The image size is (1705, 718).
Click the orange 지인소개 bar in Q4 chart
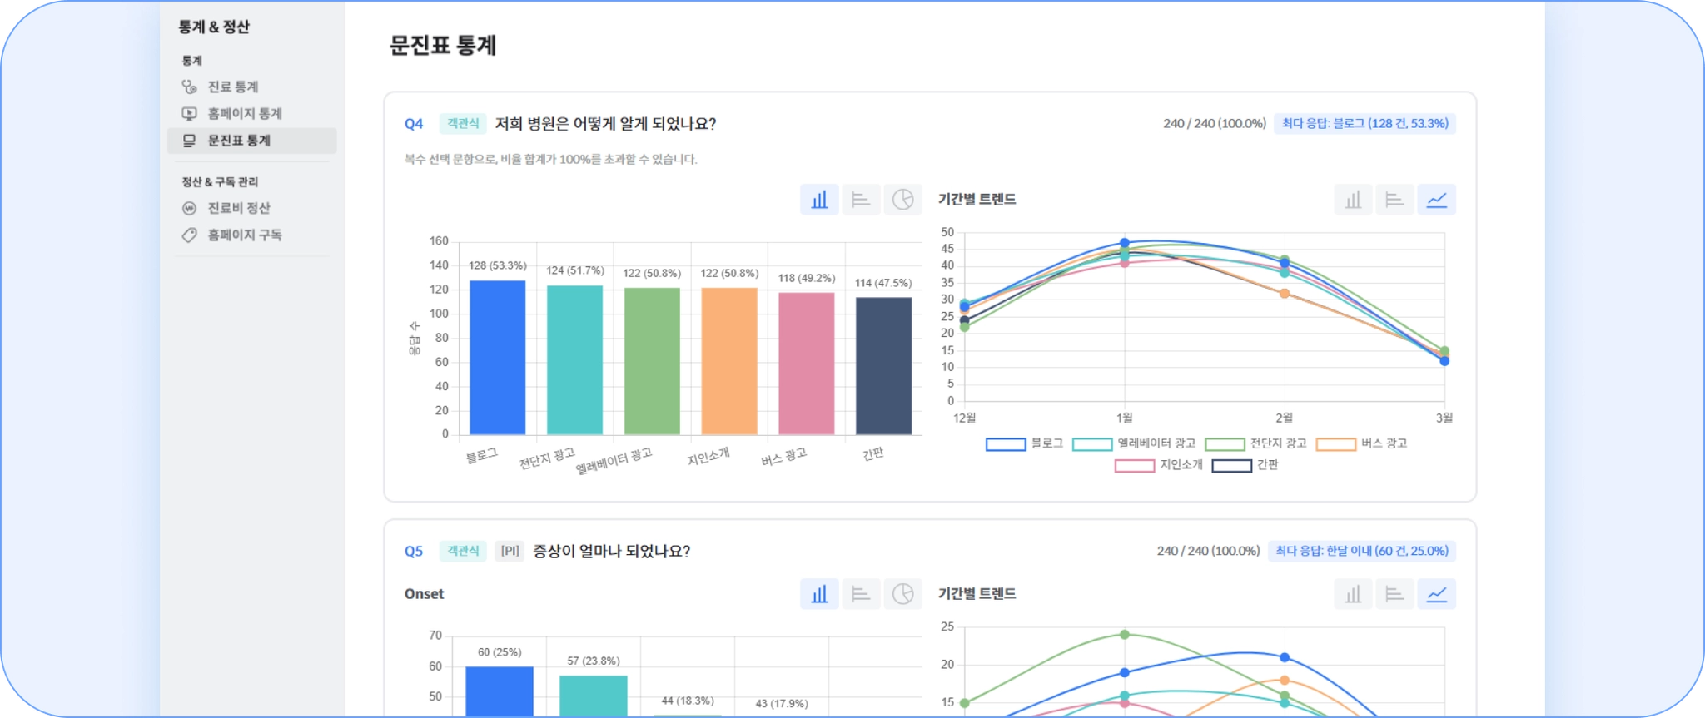[x=729, y=361]
